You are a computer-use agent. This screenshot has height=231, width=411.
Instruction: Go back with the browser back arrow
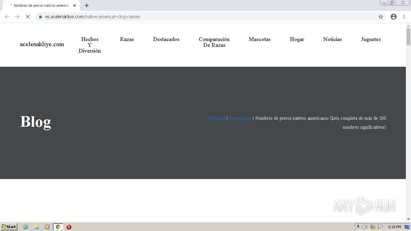tap(7, 17)
